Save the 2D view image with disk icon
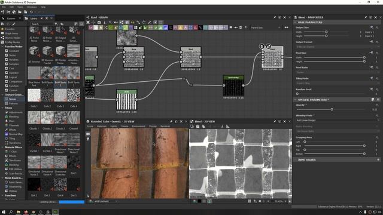This screenshot has width=383, height=215. point(197,127)
